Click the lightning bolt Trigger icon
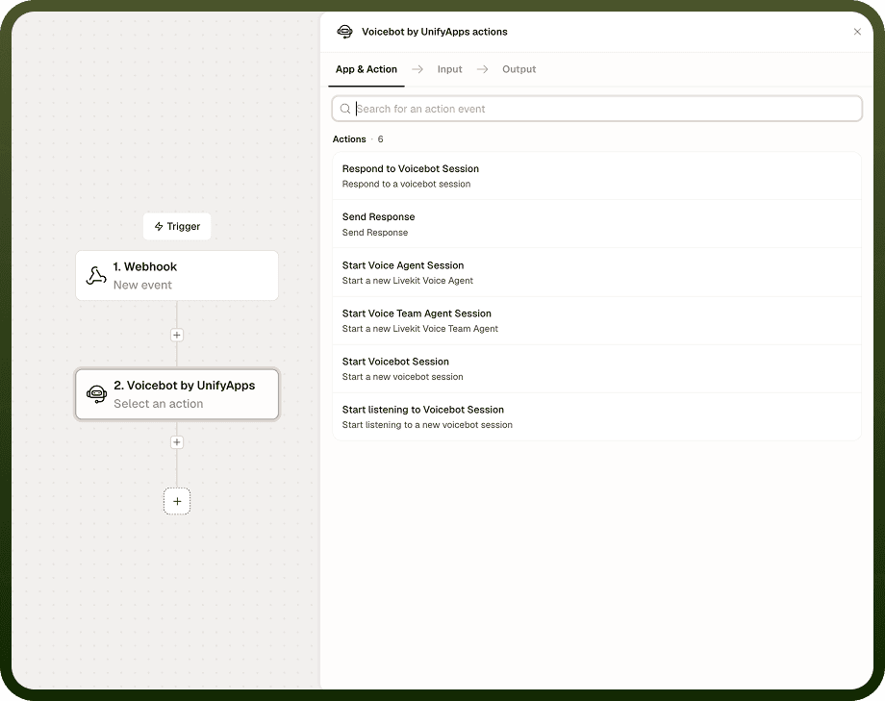This screenshot has width=885, height=701. click(x=159, y=226)
